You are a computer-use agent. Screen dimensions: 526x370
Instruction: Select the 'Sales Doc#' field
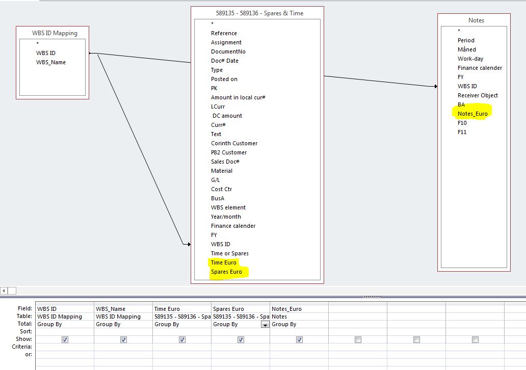pos(225,162)
